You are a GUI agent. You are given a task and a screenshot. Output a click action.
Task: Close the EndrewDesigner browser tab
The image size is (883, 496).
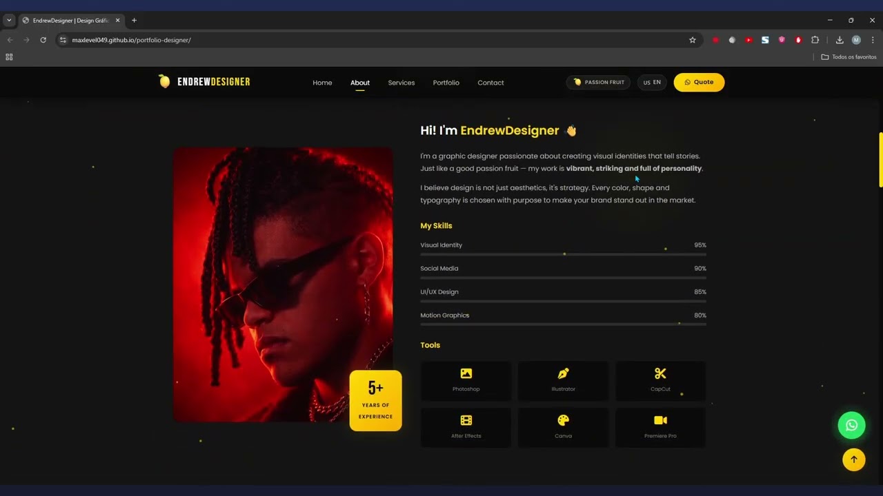coord(118,21)
